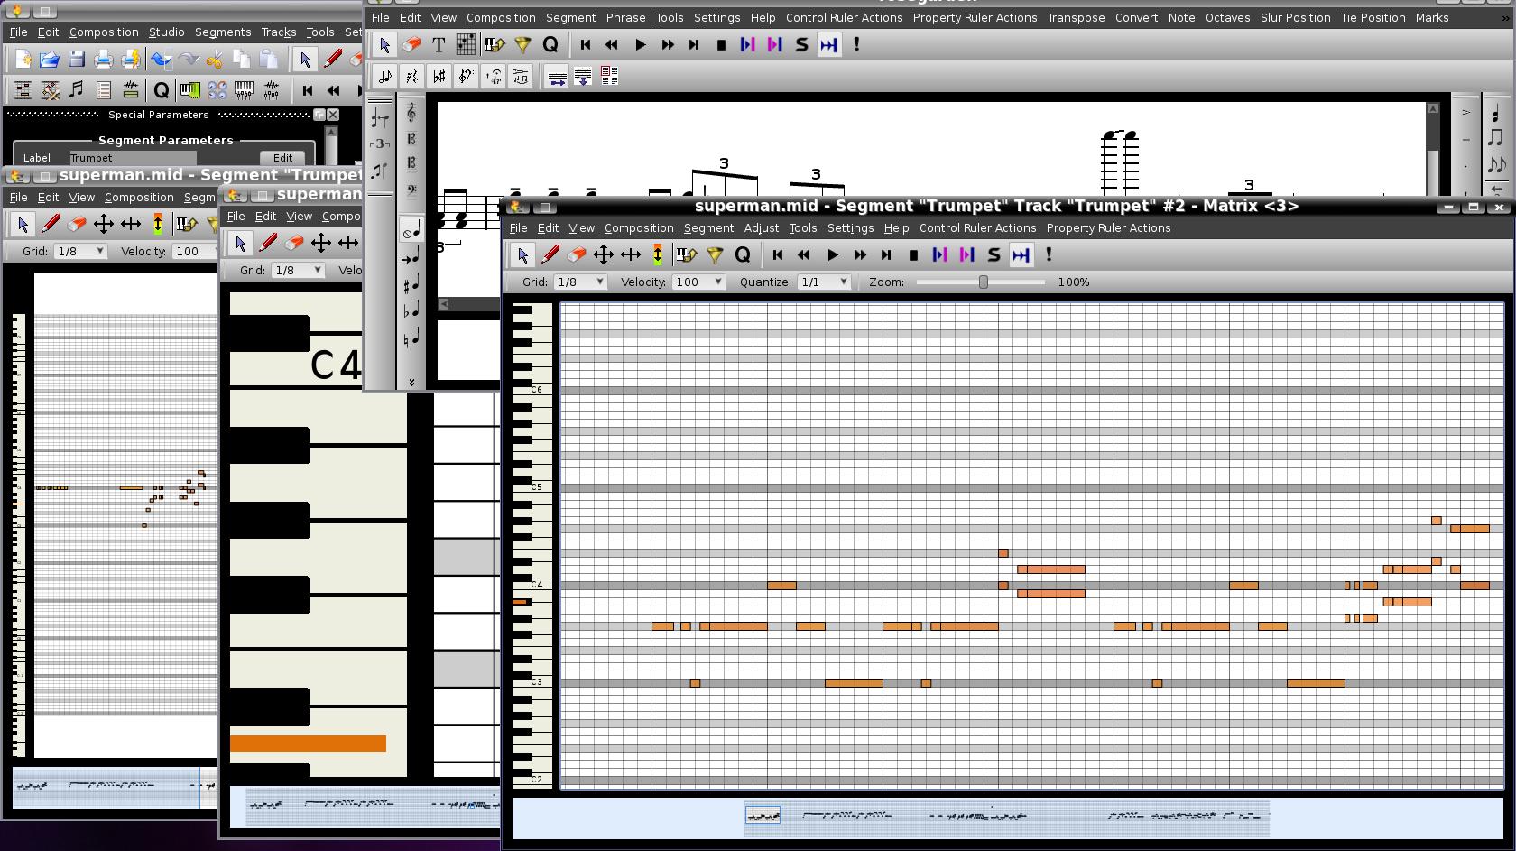Click the save floppy icon in main window

(77, 60)
